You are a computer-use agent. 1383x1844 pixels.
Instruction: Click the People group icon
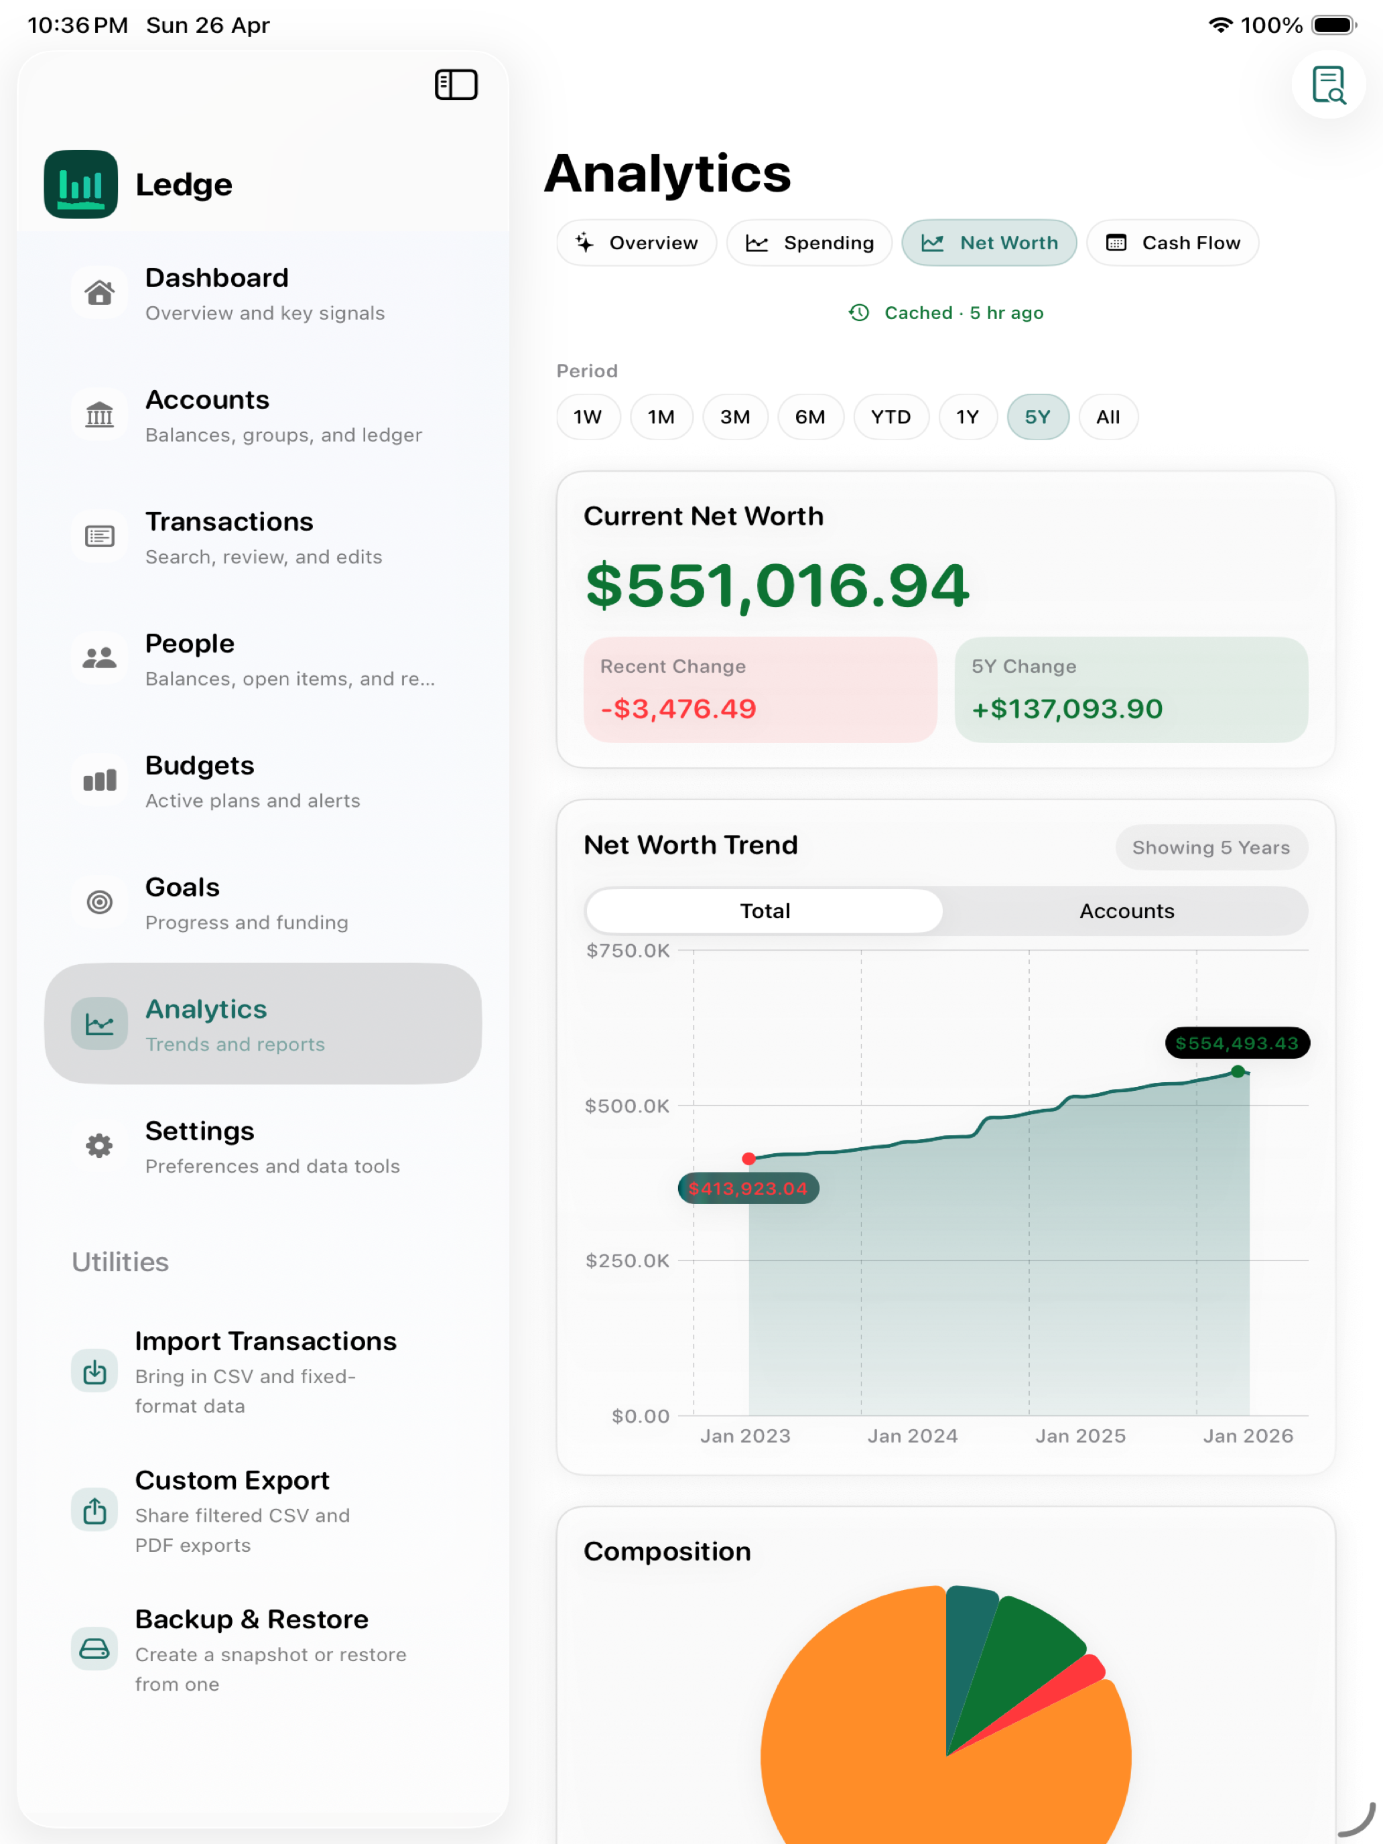click(x=99, y=658)
